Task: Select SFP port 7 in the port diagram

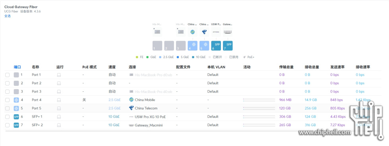Action: pyautogui.click(x=228, y=46)
